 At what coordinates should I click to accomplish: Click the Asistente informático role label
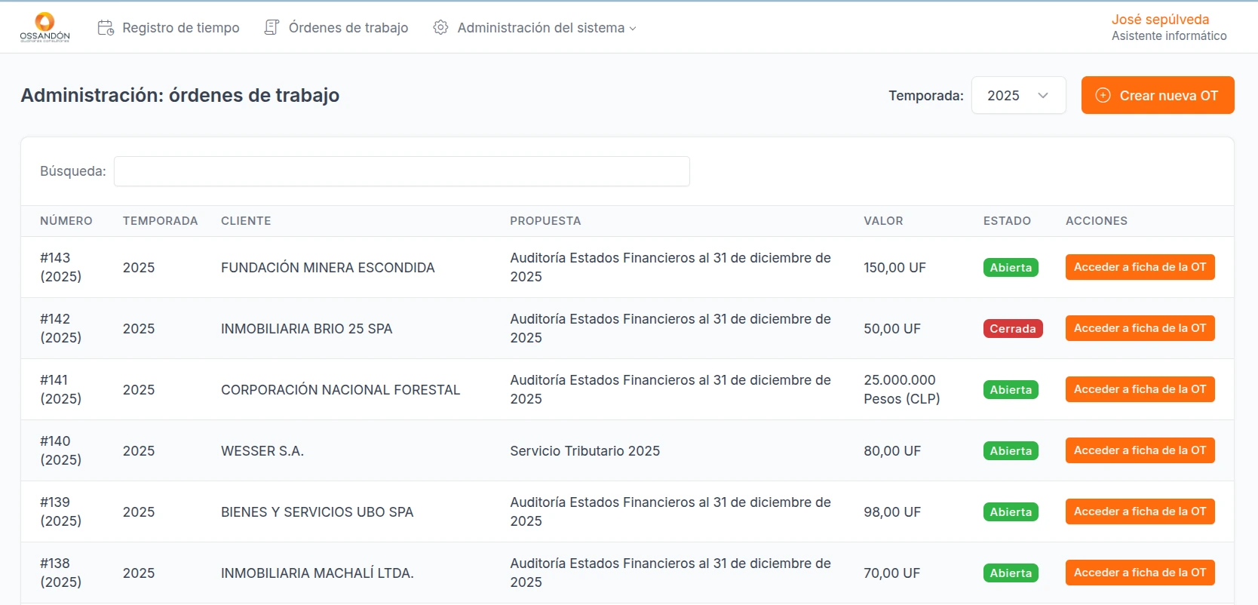1169,36
